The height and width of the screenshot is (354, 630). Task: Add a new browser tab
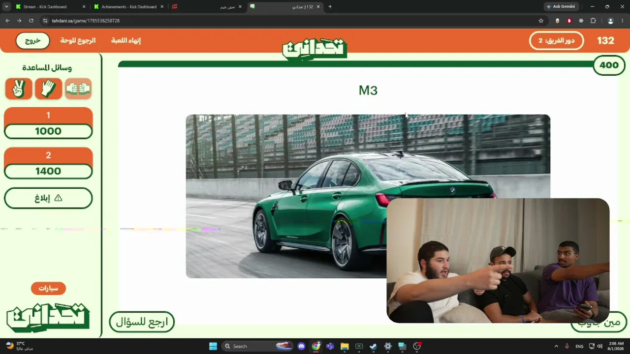click(x=330, y=6)
